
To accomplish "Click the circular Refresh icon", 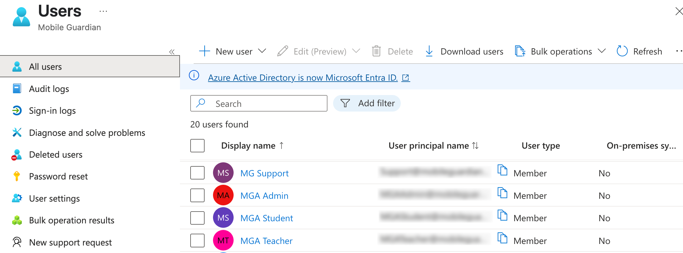I will click(622, 51).
